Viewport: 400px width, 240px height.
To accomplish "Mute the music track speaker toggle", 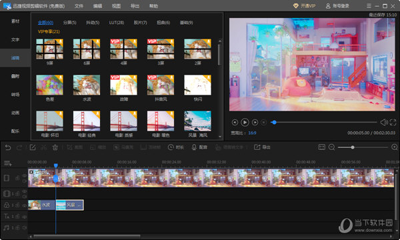I will click(x=24, y=227).
